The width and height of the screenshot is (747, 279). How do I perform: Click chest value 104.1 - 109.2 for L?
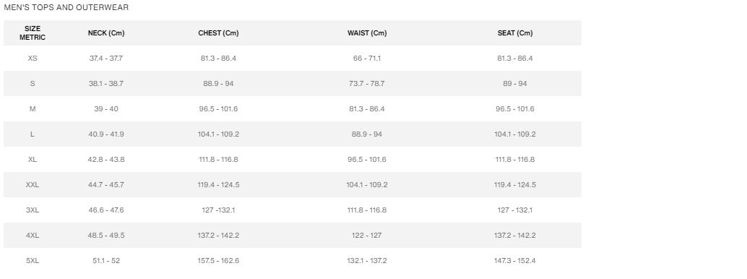coord(218,134)
